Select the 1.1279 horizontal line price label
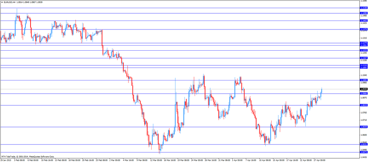Viewport: 368px width, 162px height. point(364,43)
